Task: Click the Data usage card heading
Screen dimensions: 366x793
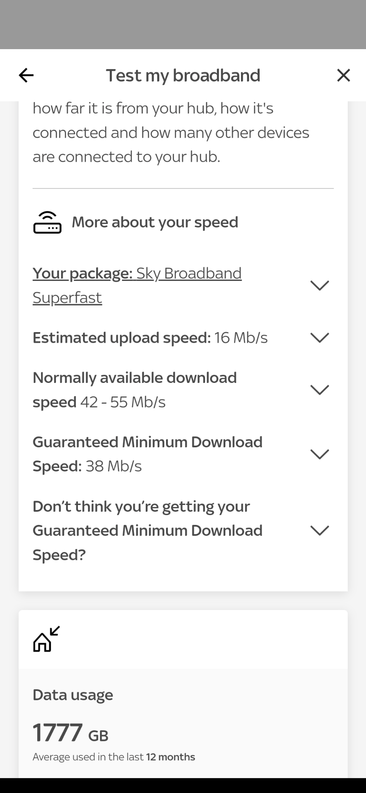Action: click(x=73, y=694)
